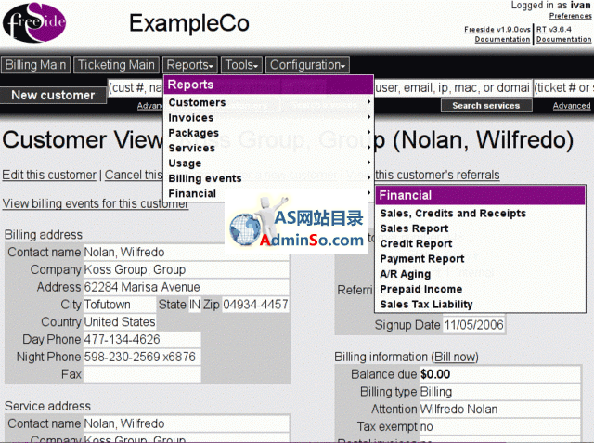This screenshot has height=443, width=594.
Task: Open the Sales Tax Liability report
Action: pyautogui.click(x=426, y=305)
